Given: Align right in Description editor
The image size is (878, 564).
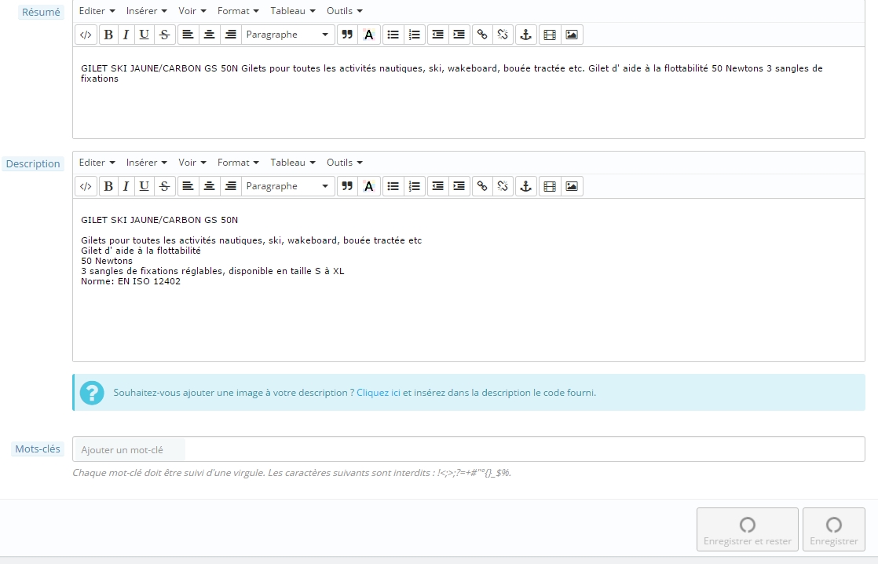Looking at the screenshot, I should (231, 186).
